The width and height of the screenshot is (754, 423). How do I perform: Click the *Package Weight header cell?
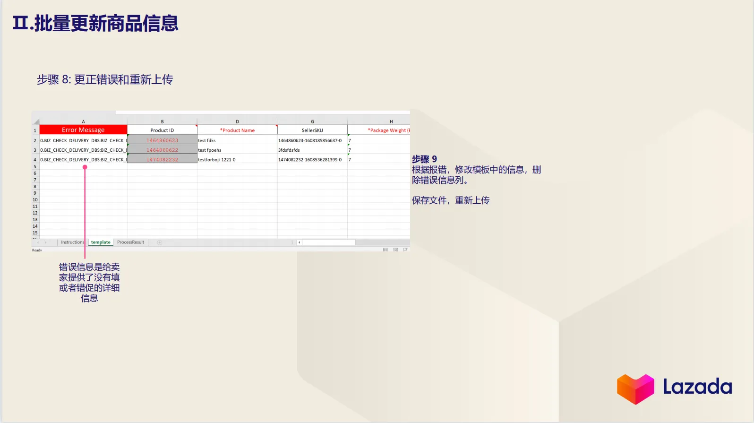(x=379, y=130)
